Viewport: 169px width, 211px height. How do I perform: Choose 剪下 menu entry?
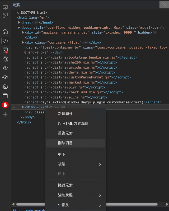pyautogui.click(x=76, y=154)
